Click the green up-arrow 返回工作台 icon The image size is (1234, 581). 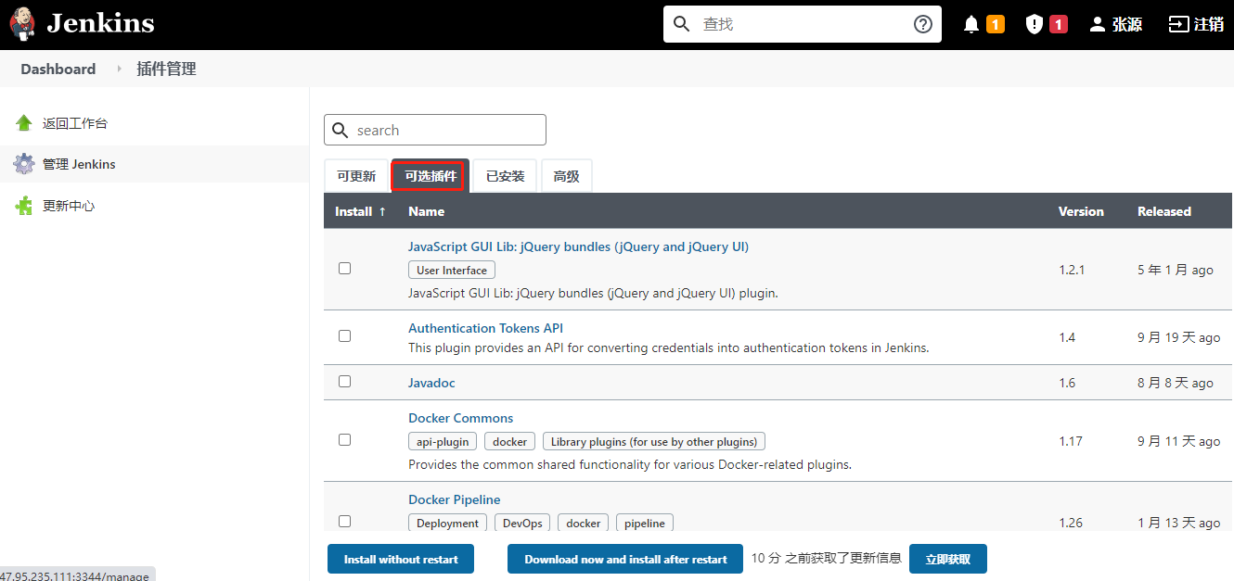(x=24, y=123)
